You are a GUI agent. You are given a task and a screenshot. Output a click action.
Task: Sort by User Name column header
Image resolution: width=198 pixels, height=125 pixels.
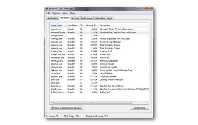click(x=72, y=25)
